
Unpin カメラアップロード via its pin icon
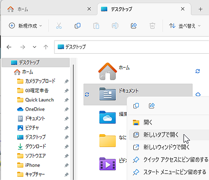[x=66, y=81]
